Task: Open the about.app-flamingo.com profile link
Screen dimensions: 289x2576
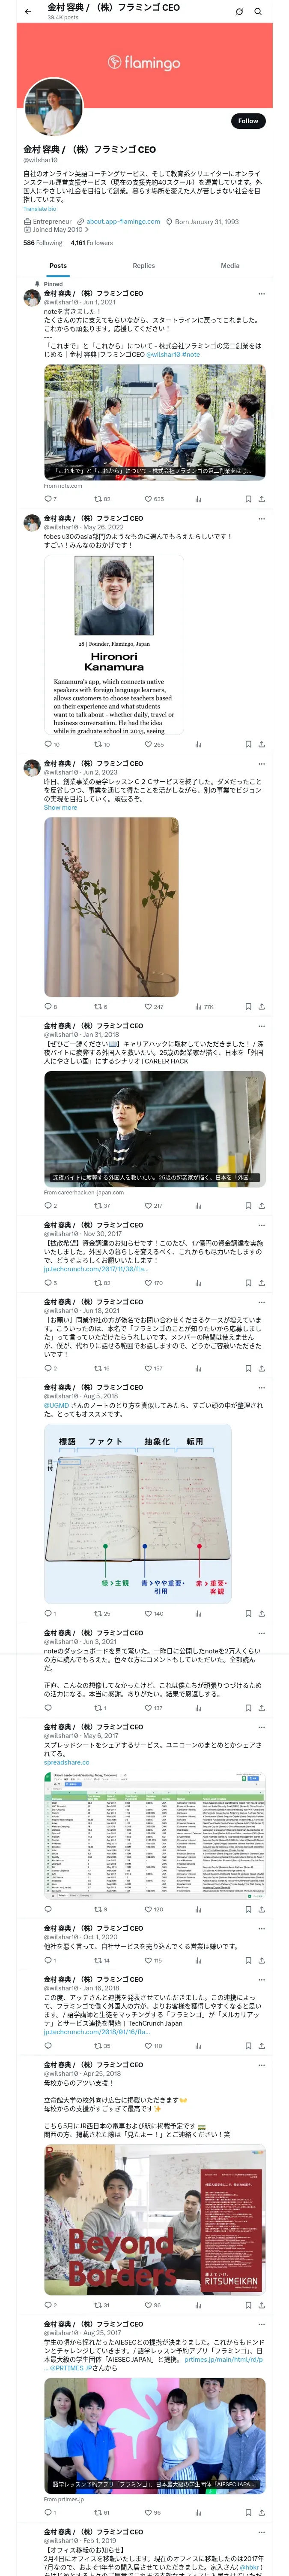Action: (122, 222)
